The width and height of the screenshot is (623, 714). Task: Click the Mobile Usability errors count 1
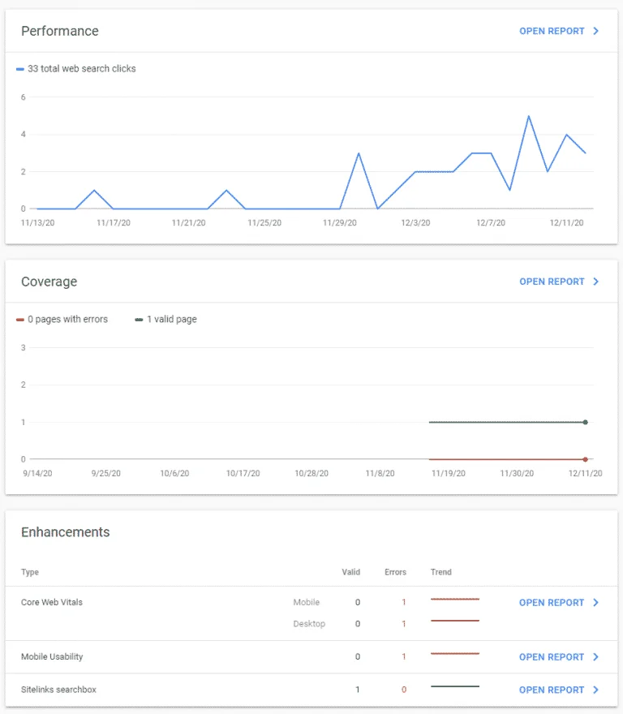[x=404, y=656]
